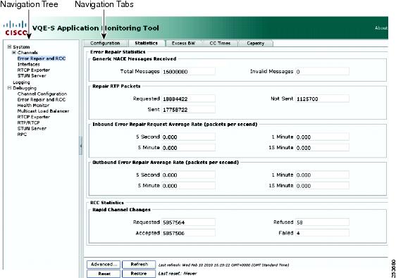Expand the Channels tree node
The image size is (396, 278).
(14, 53)
